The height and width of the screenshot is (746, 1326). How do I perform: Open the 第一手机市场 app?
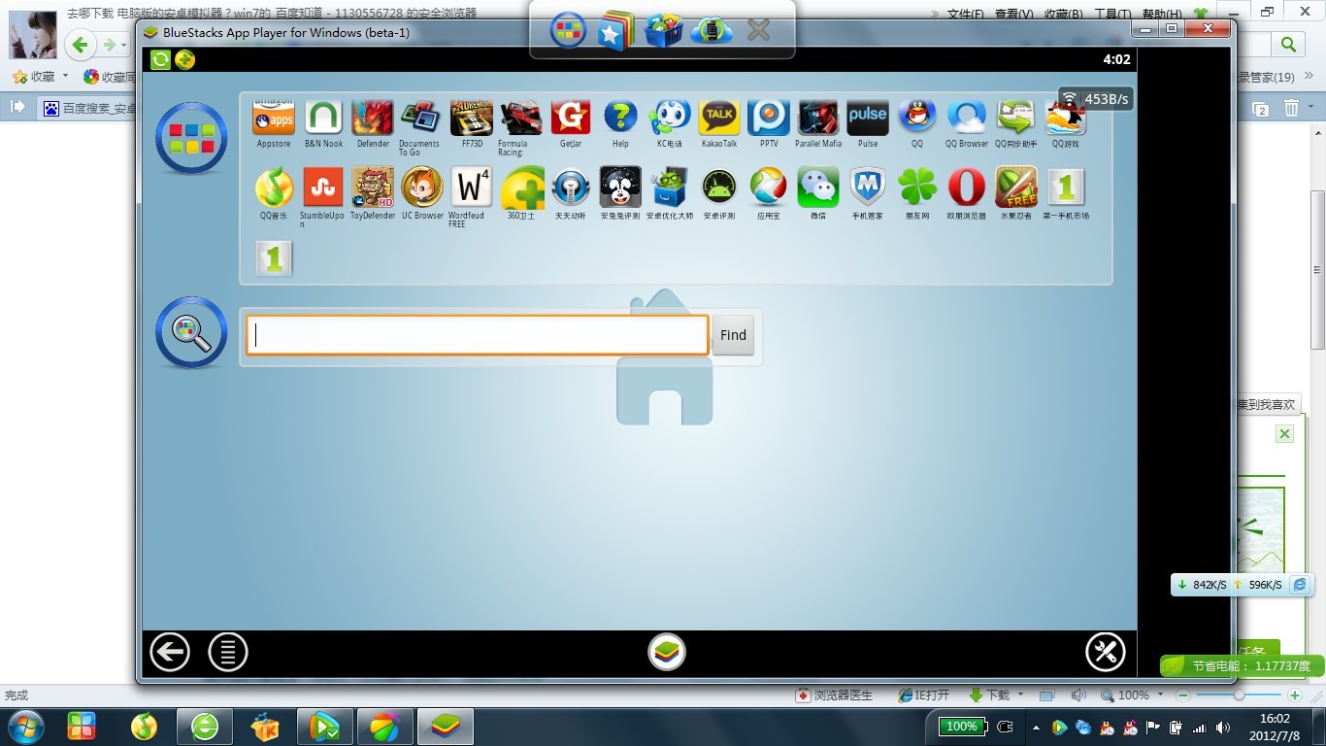pyautogui.click(x=1066, y=187)
